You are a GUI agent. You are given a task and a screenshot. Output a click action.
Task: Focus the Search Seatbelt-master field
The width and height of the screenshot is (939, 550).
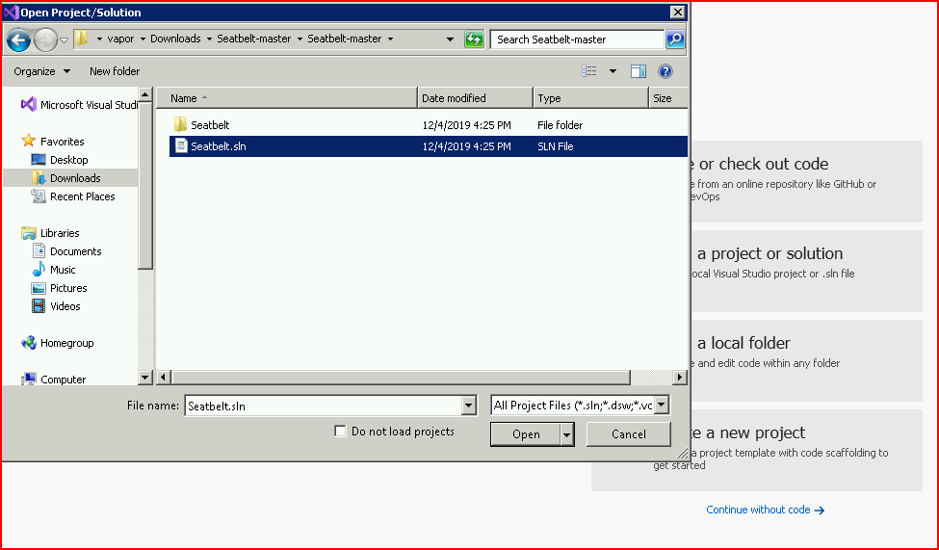point(577,39)
